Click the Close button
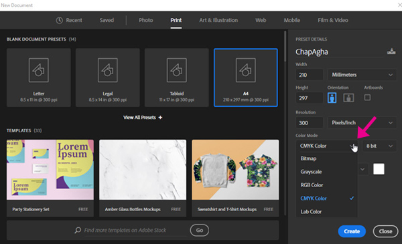This screenshot has width=402, height=244. pos(385,231)
